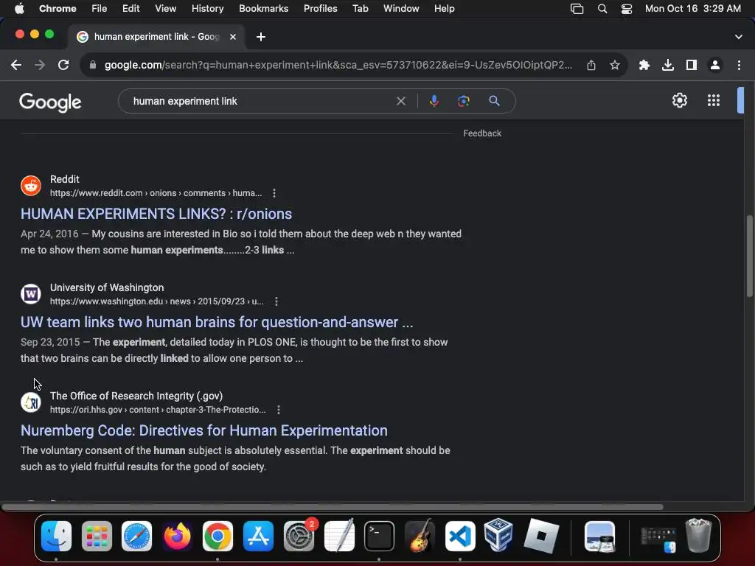Screen dimensions: 755x566
Task: Open Google quick settings gear
Action: [x=679, y=100]
